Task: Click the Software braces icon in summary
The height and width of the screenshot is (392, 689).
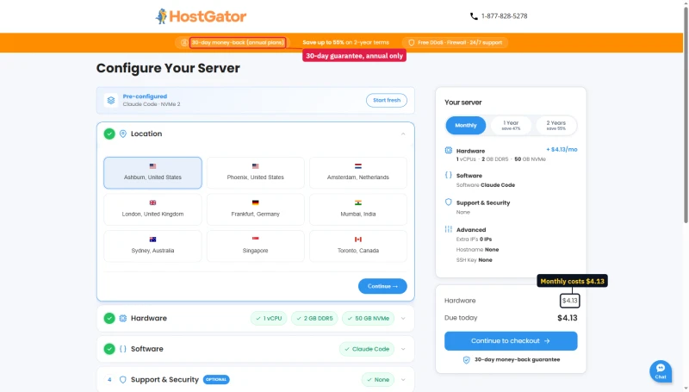Action: pyautogui.click(x=448, y=175)
